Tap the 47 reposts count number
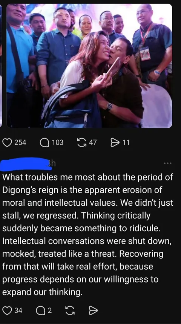Viewport: 181px width, 324px height. pyautogui.click(x=93, y=142)
